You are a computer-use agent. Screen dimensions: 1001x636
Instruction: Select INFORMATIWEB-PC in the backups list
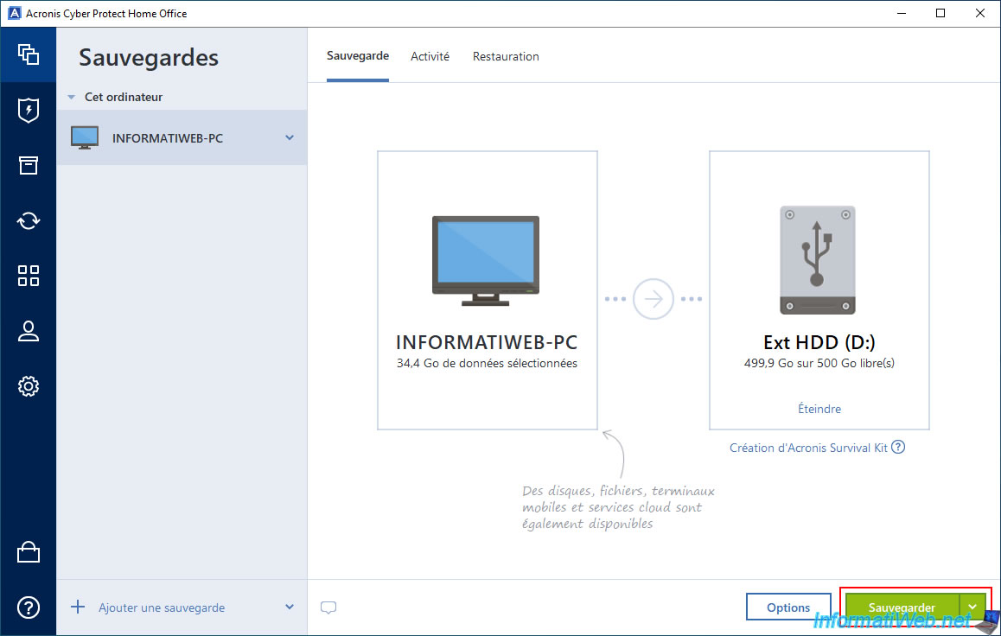pos(182,137)
